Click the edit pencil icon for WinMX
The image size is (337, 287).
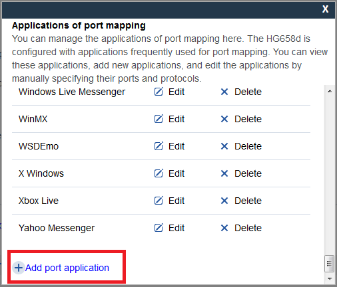pos(159,119)
